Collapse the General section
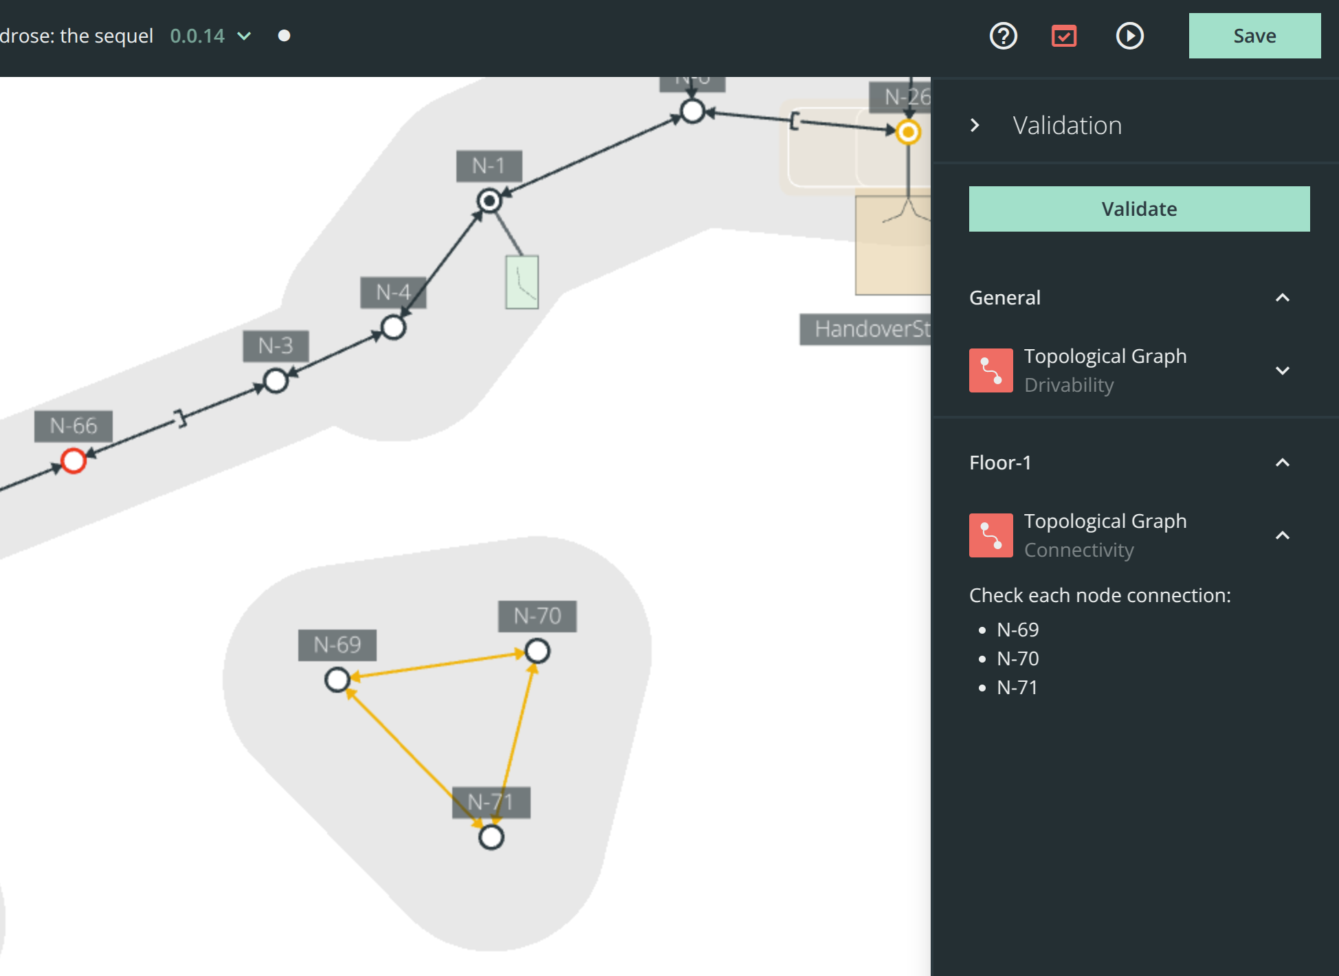This screenshot has height=976, width=1339. [1282, 298]
